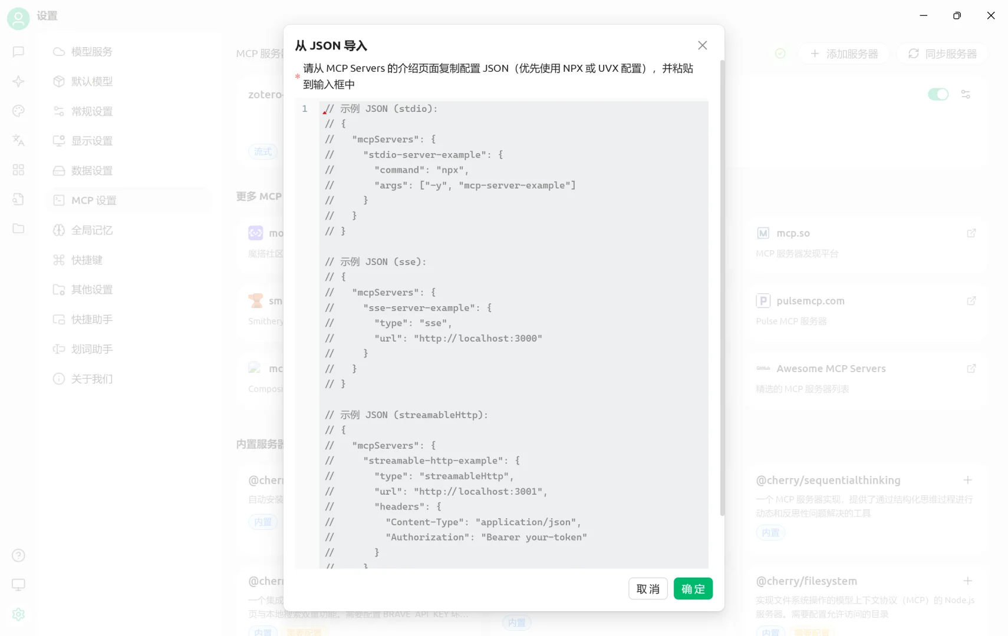Add the @cherry/sequentialthinking server via plus icon
Viewport: 1008px width, 636px height.
(x=967, y=480)
